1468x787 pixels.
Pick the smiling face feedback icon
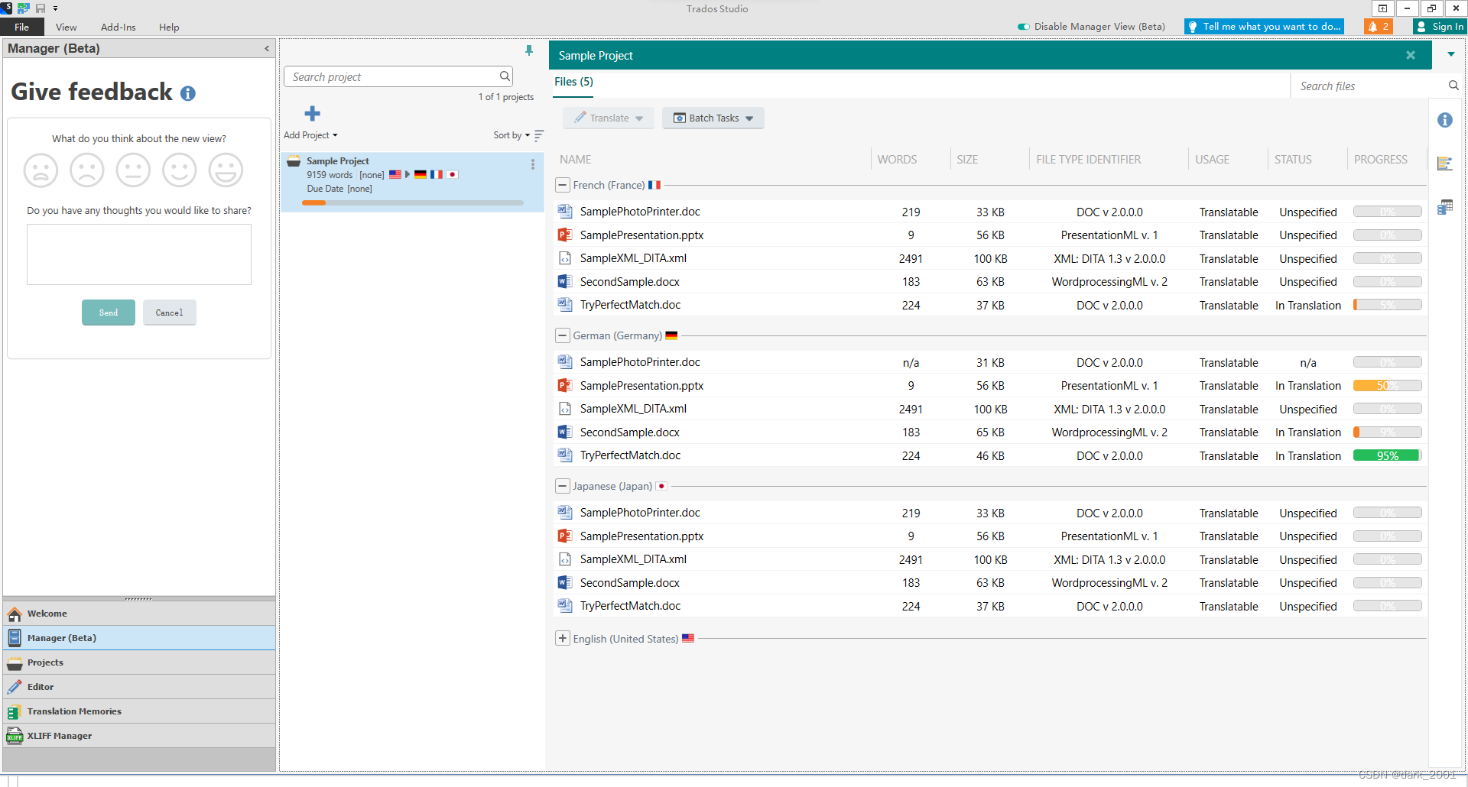[x=180, y=170]
